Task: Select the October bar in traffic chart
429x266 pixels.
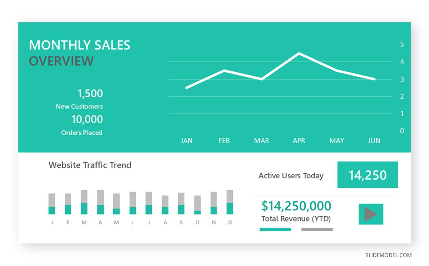Action: point(197,205)
